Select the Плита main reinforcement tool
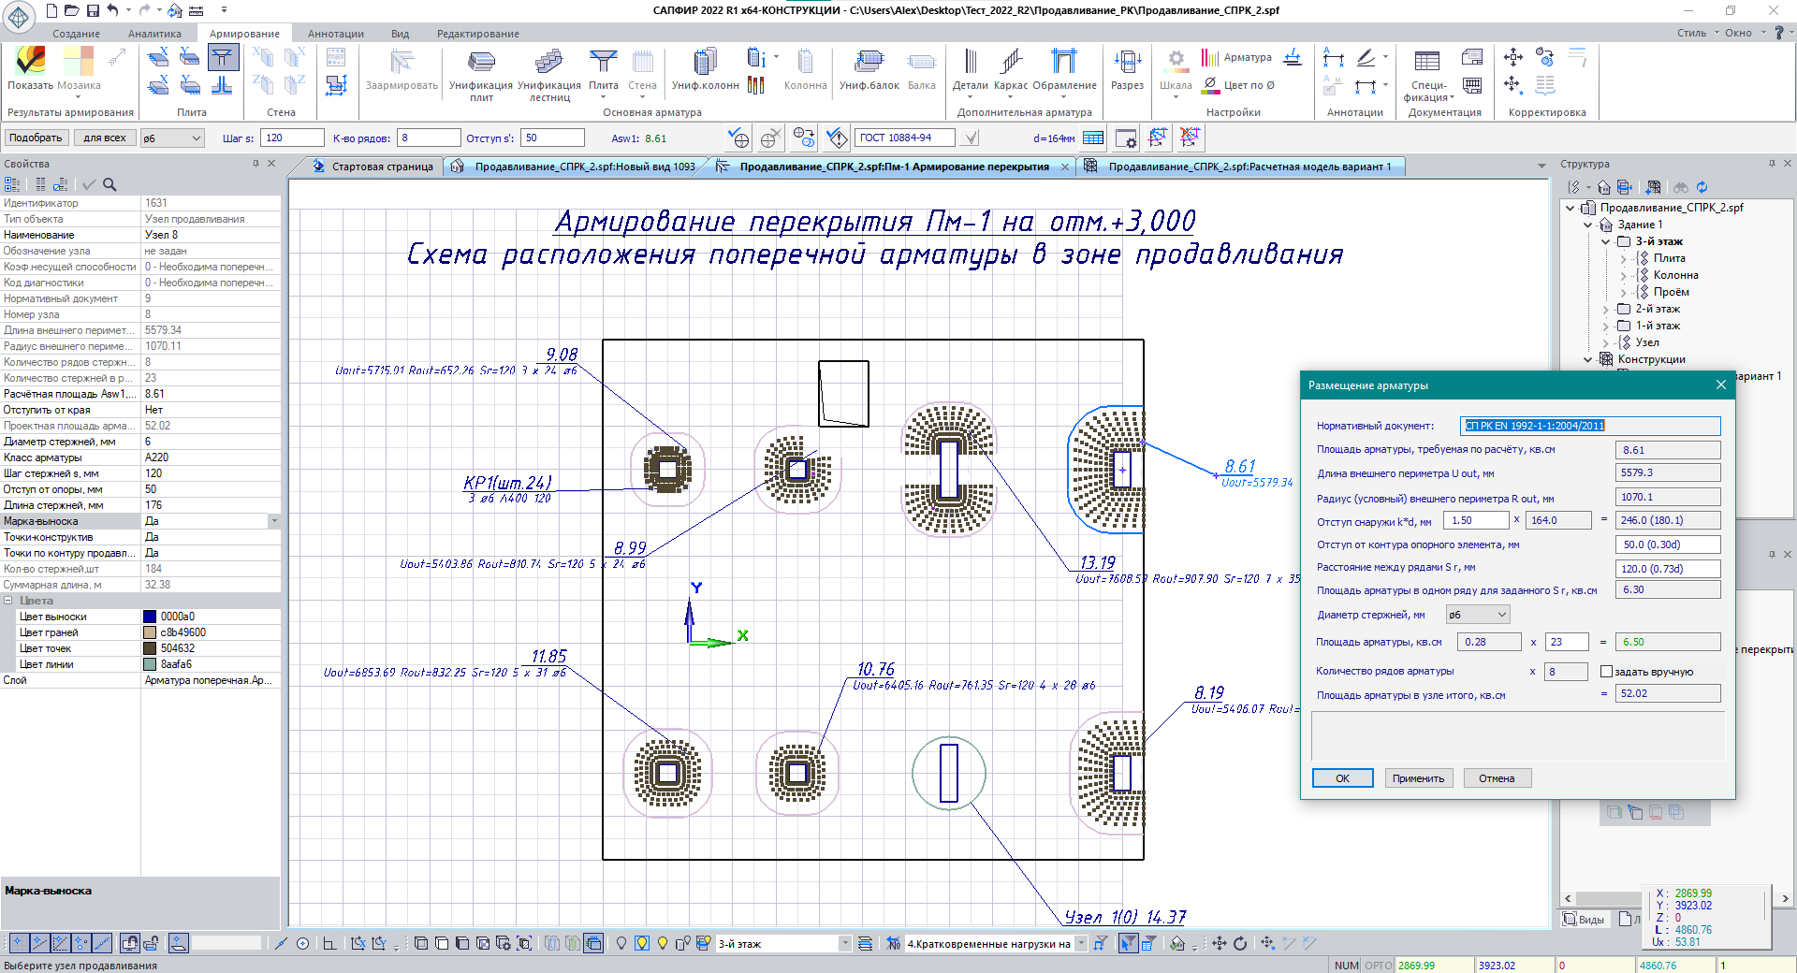Viewport: 1797px width, 973px height. [x=603, y=68]
